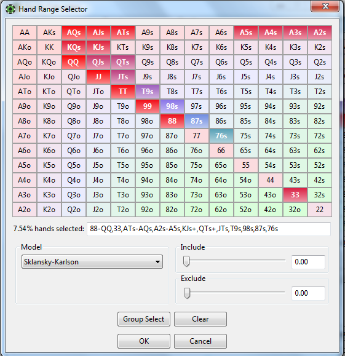Viewport: 345px width, 356px height.
Task: Click the poker chip icon in title bar
Action: pos(10,9)
